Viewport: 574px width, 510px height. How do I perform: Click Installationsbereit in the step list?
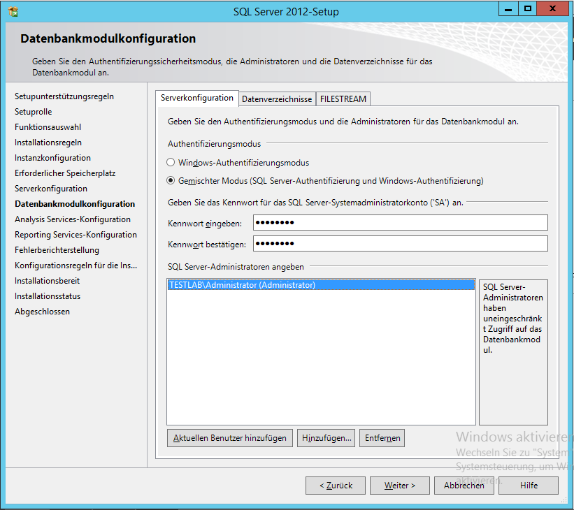coord(48,281)
